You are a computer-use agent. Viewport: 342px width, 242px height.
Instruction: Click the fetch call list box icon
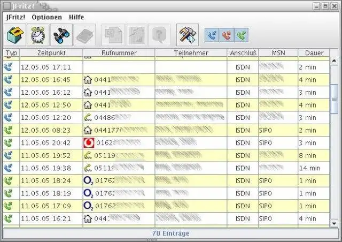[15, 35]
